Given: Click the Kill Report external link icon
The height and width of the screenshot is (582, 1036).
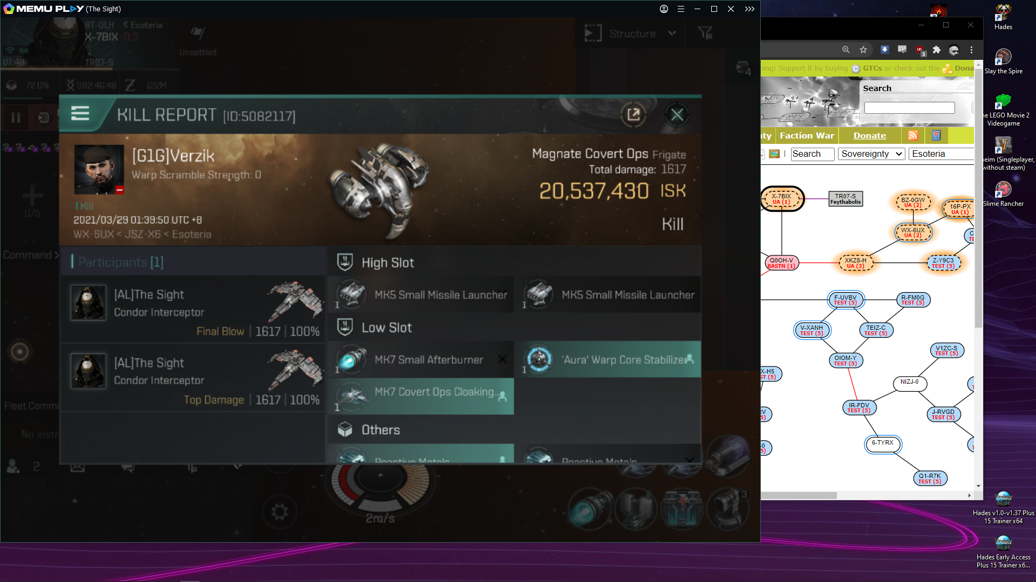Looking at the screenshot, I should (633, 114).
